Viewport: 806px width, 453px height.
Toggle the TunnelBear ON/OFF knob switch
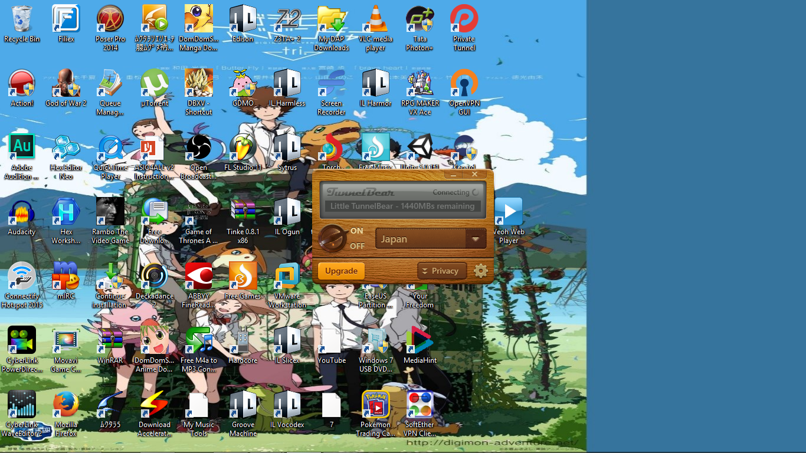pos(332,238)
